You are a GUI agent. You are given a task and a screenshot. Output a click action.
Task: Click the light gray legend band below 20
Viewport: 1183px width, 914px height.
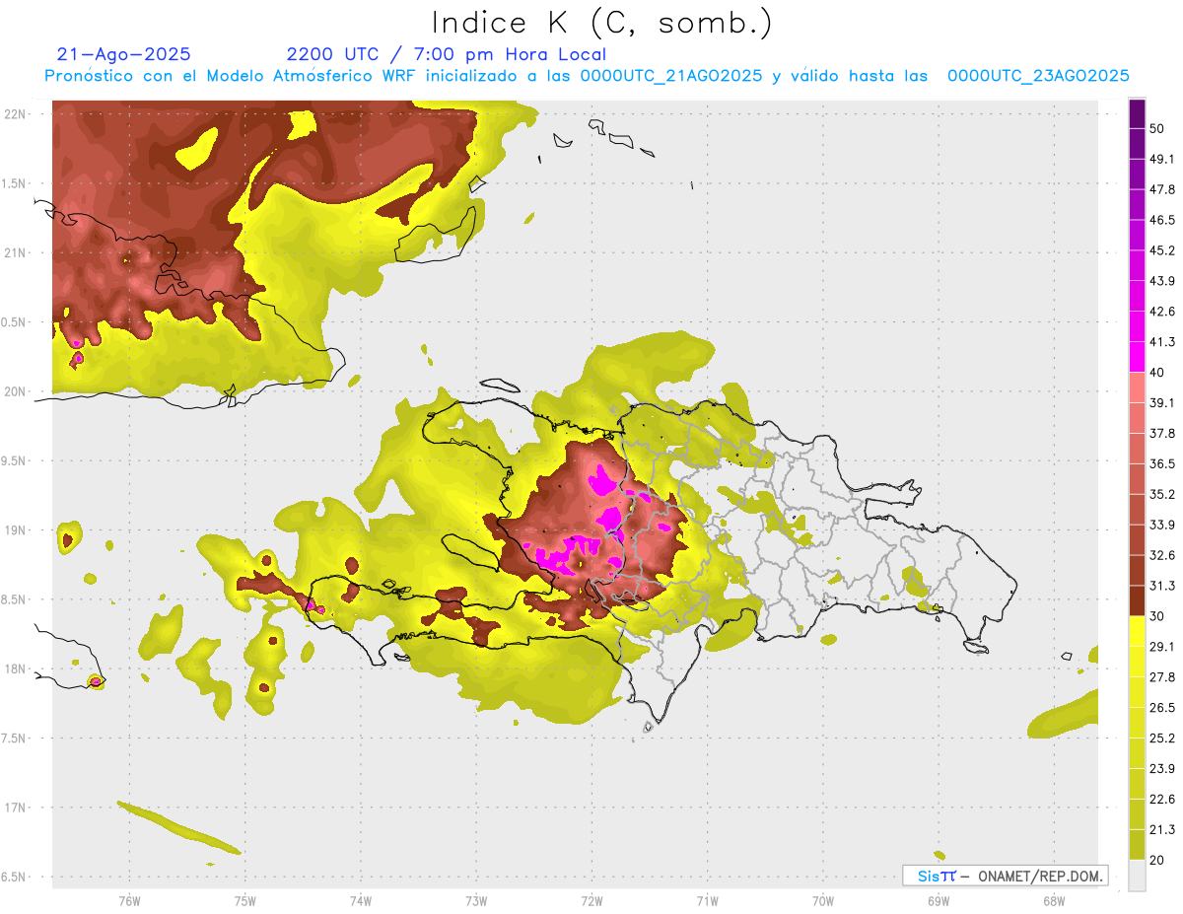tap(1137, 875)
